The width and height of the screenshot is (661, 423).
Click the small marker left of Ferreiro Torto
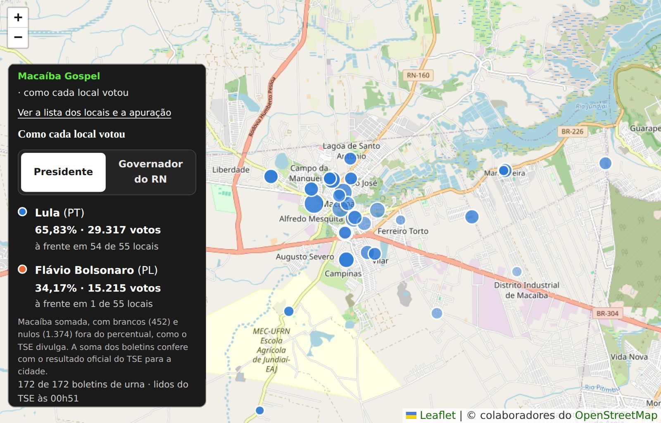(400, 220)
